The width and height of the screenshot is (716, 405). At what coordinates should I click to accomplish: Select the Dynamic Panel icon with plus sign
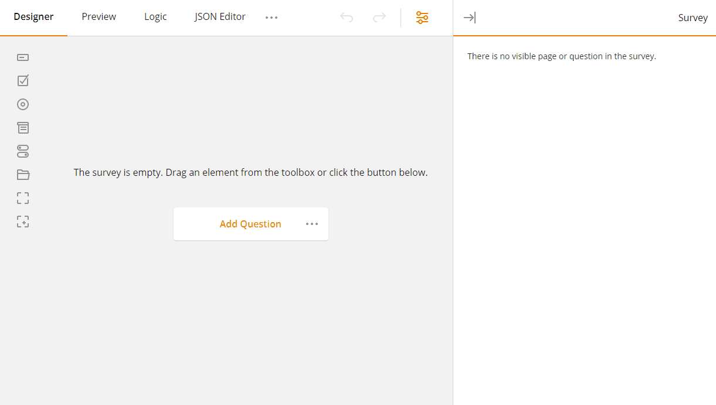pos(22,221)
